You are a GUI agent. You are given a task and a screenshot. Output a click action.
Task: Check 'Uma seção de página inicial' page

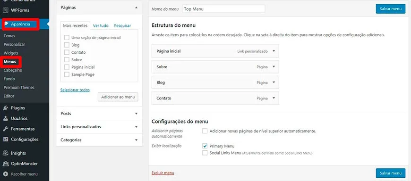point(67,38)
